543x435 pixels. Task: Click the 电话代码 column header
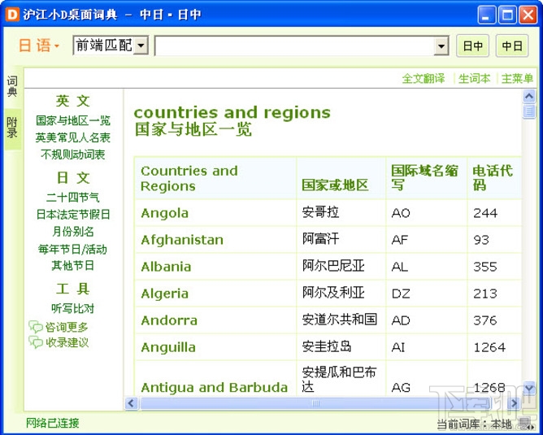(x=493, y=178)
